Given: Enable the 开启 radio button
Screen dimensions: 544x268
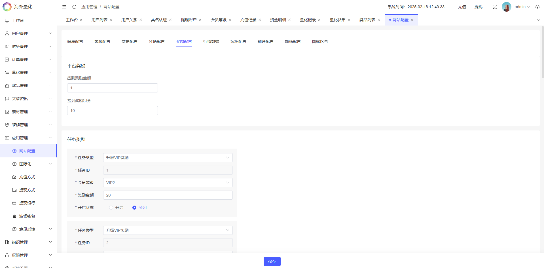Looking at the screenshot, I should tap(111, 207).
